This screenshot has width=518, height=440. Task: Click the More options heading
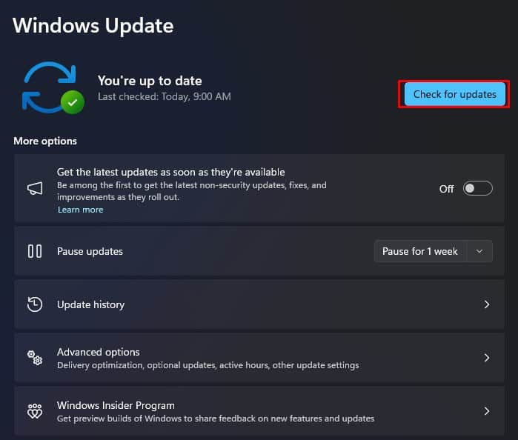(x=45, y=141)
